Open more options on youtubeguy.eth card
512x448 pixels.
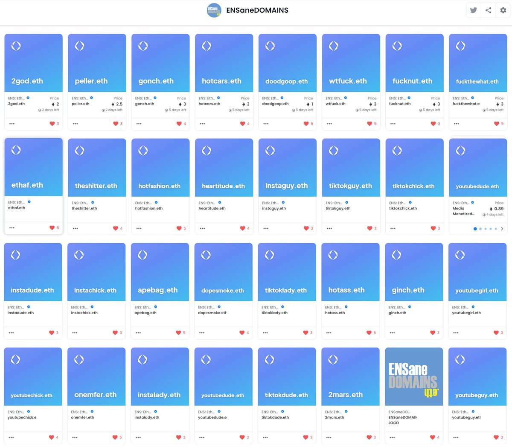(456, 437)
